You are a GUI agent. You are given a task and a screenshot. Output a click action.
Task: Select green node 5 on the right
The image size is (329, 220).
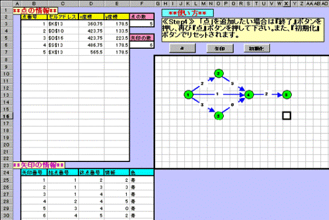click(287, 95)
